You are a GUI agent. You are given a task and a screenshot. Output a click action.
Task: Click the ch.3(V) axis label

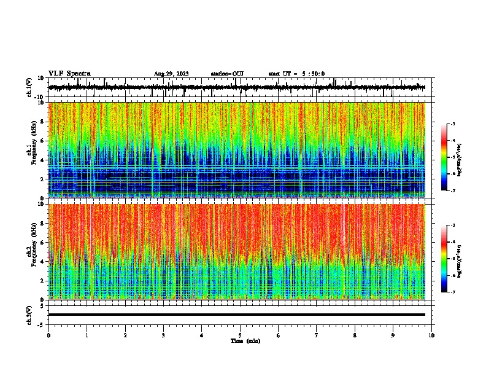point(29,315)
